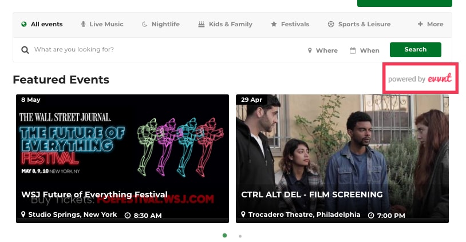Viewport: 466px width, 242px height.
Task: Click the Kids & Family carousel icon
Action: tap(202, 25)
